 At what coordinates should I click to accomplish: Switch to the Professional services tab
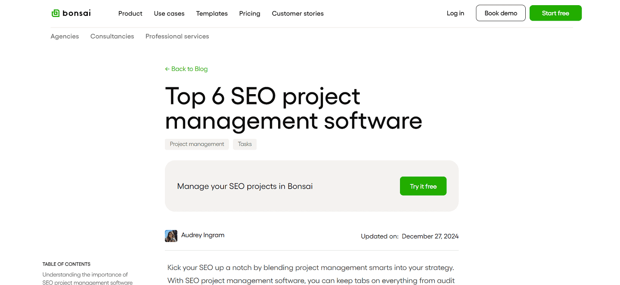[x=177, y=36]
